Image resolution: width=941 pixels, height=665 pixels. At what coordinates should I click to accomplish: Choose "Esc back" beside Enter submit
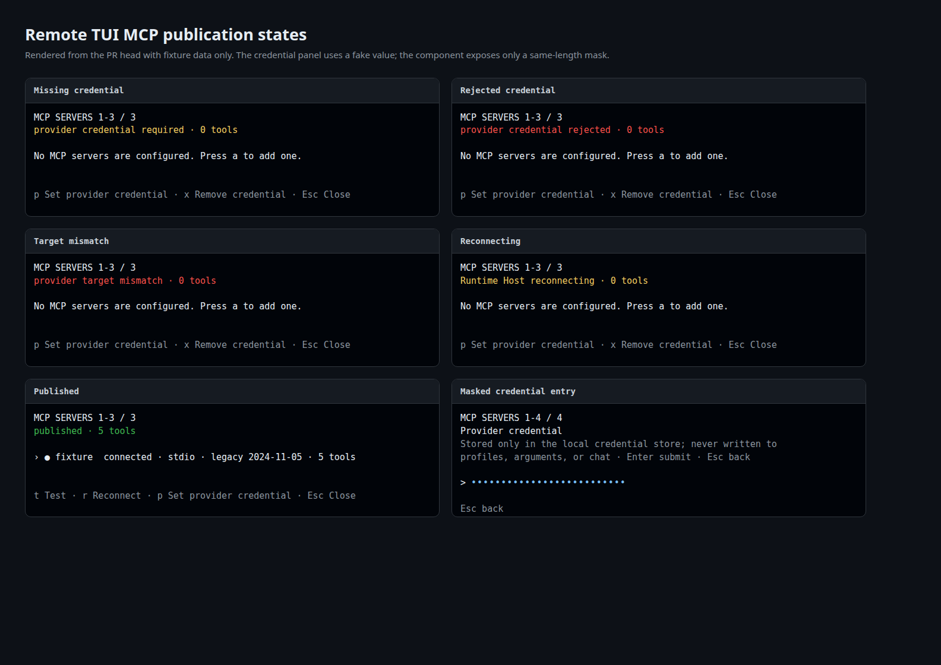[x=728, y=457]
